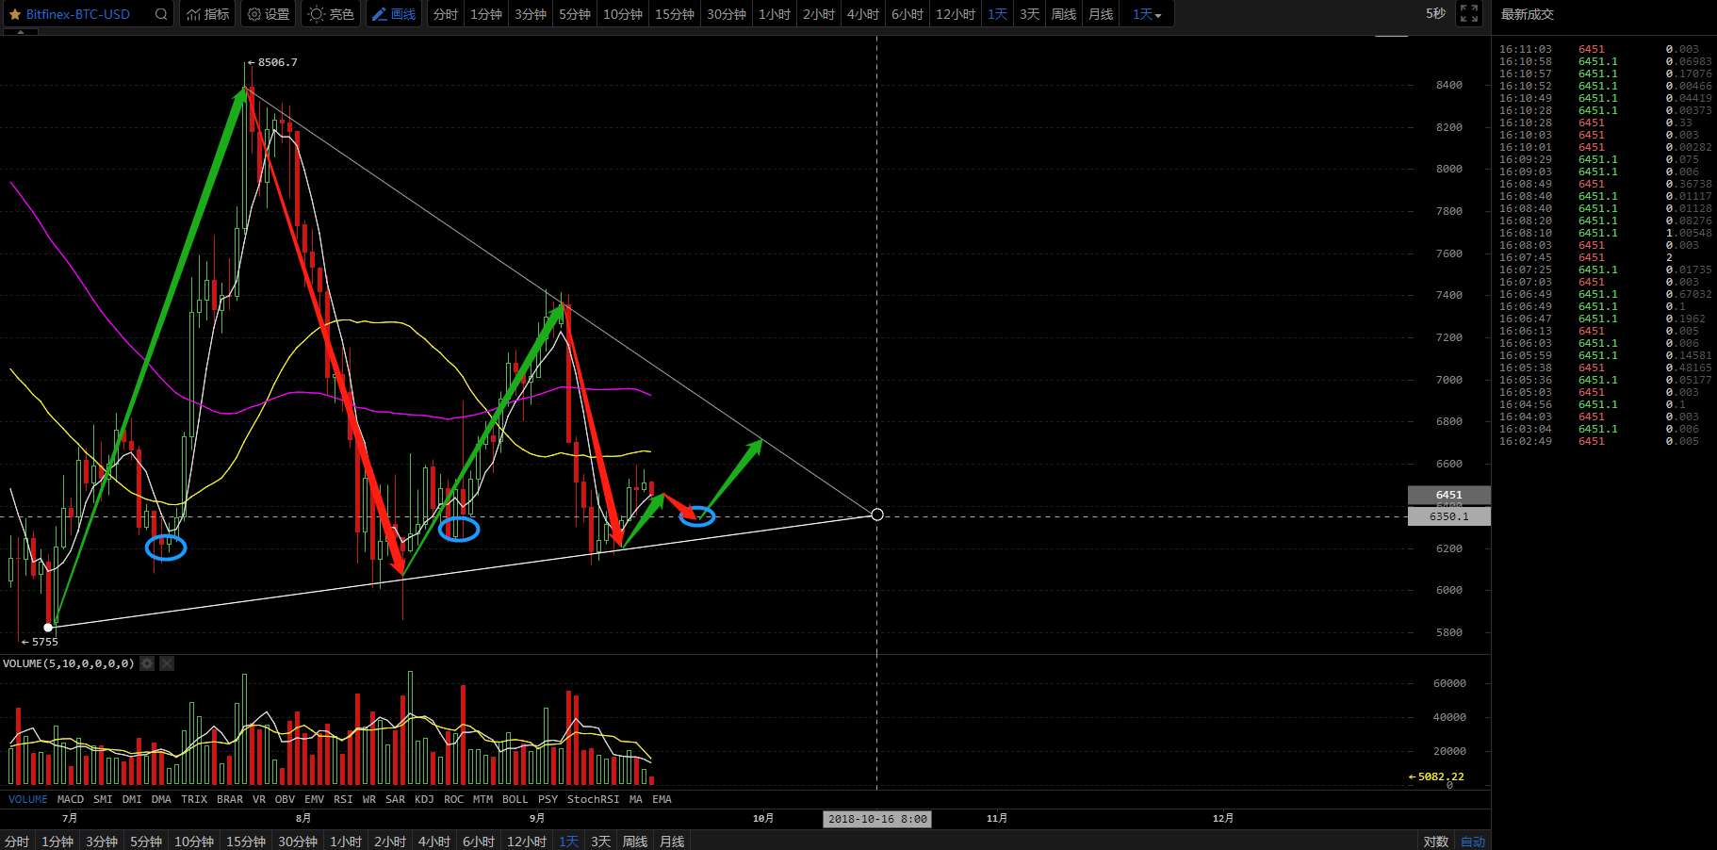Switch to the VOLUME indicator tab
The width and height of the screenshot is (1717, 850).
[x=28, y=799]
